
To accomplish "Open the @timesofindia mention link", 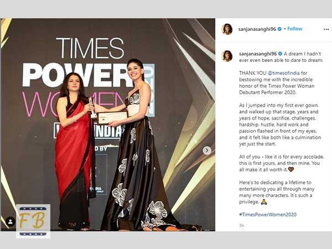I will 284,73.
